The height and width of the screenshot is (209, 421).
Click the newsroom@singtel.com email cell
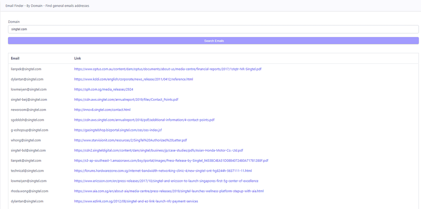[x=29, y=110]
